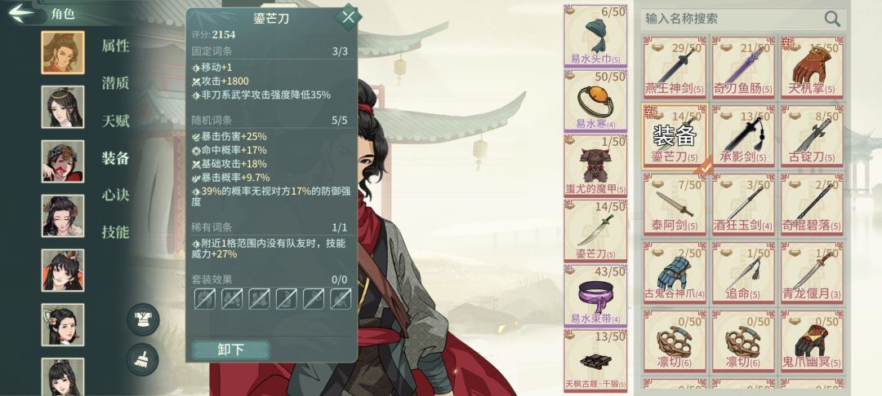Open the 天赋 tab
The height and width of the screenshot is (396, 882).
pos(115,121)
